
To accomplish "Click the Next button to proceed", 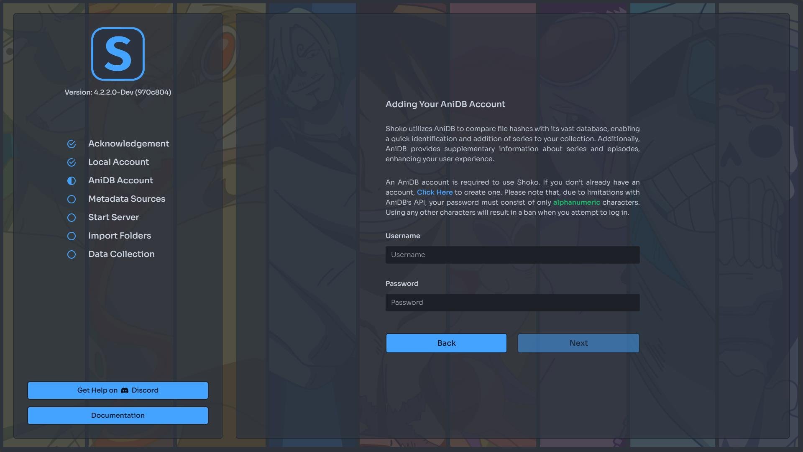I will [x=578, y=343].
